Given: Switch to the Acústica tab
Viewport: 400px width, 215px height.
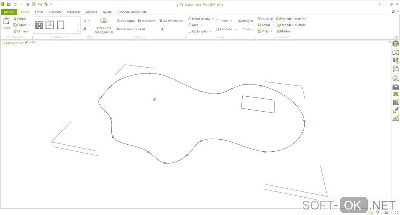Looking at the screenshot, I should click(x=91, y=12).
